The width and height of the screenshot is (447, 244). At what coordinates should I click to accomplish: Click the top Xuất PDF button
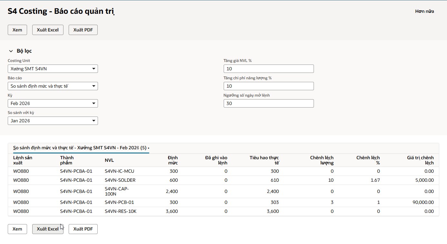83,30
